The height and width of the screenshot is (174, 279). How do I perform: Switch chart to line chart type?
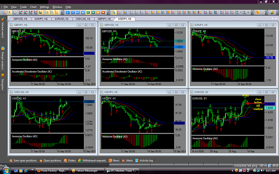14,12
